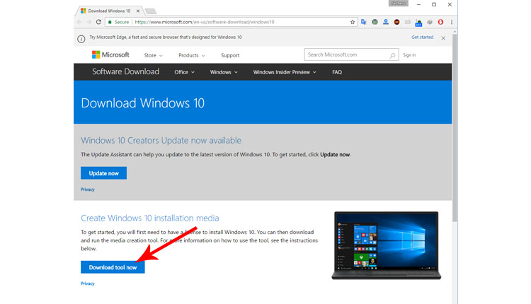Go back with the browser back arrow

[79, 22]
